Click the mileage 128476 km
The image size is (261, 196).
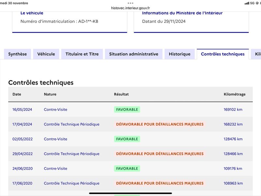point(233,139)
